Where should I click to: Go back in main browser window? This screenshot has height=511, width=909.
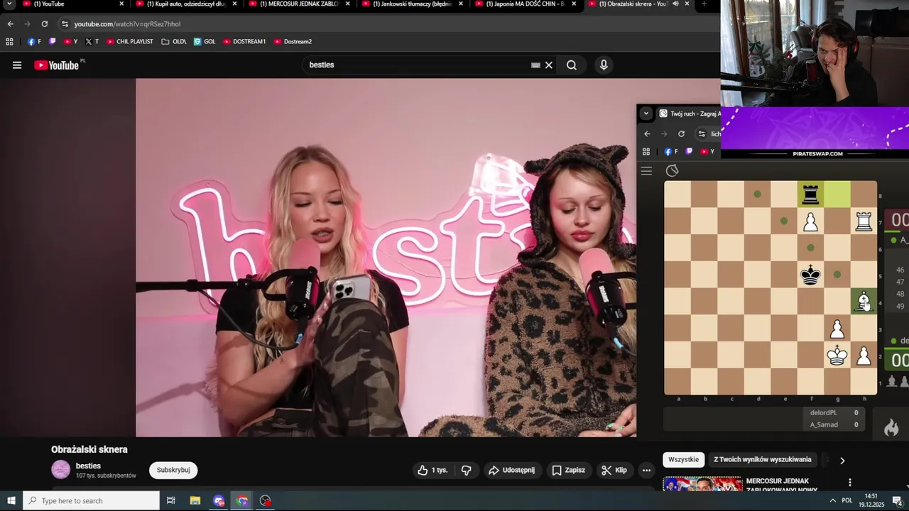[10, 24]
